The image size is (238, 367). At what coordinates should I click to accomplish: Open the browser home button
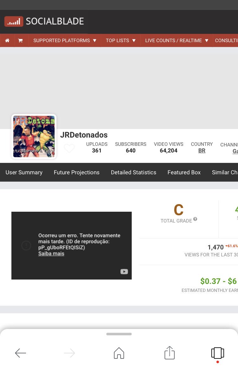pyautogui.click(x=119, y=353)
